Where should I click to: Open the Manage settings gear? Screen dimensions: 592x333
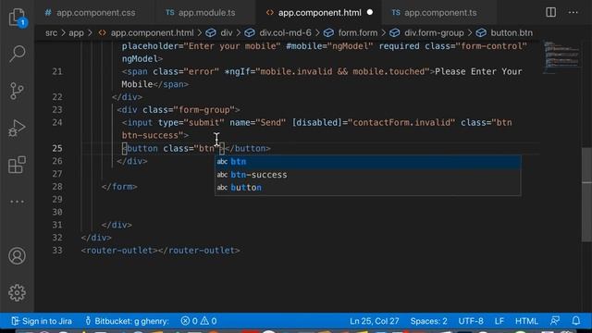(x=17, y=292)
